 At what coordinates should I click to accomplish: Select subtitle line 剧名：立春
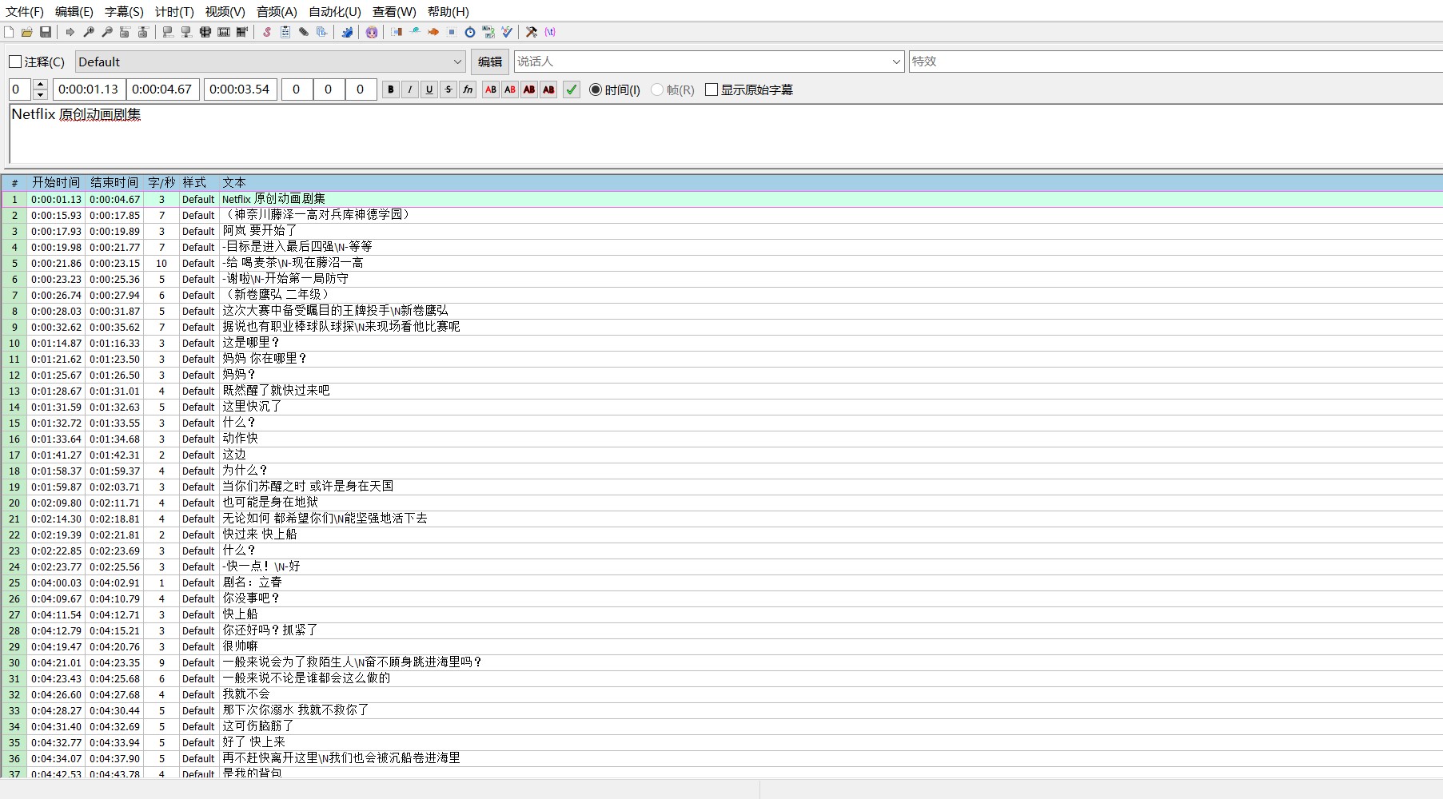[x=721, y=582]
